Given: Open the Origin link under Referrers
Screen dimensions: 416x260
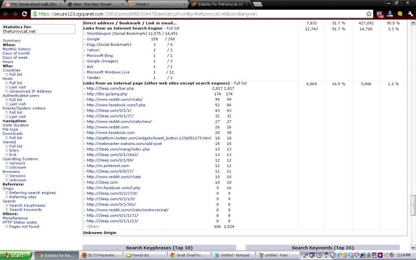Looking at the screenshot, I should [8, 189].
